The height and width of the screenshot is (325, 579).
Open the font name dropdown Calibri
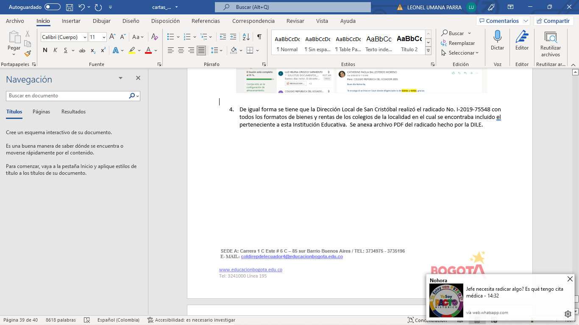[x=64, y=37]
